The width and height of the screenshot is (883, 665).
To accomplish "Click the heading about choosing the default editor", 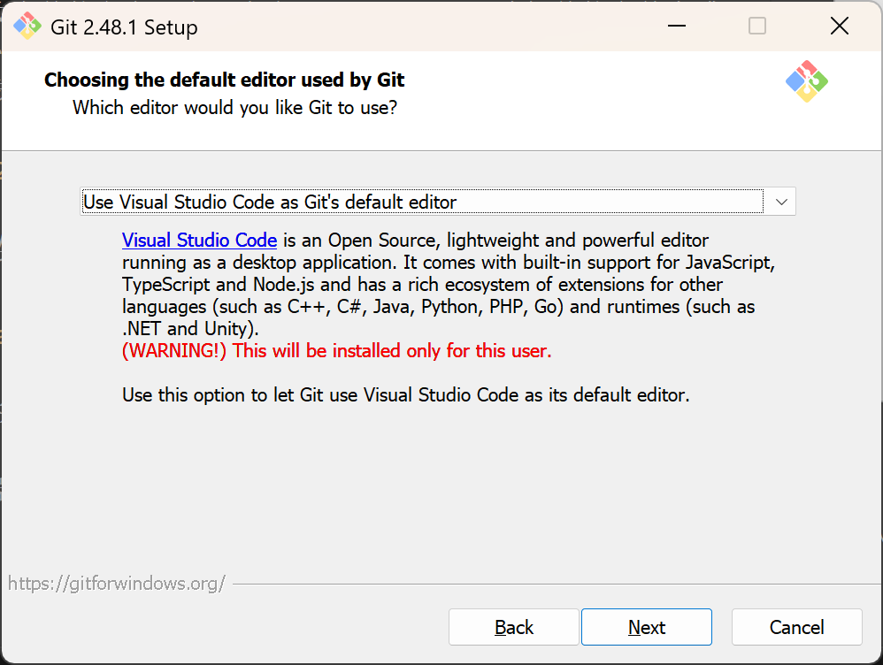I will point(224,80).
